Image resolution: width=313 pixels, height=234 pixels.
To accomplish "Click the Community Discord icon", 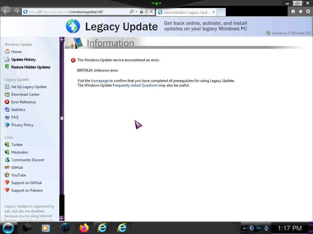I will pyautogui.click(x=7, y=160).
